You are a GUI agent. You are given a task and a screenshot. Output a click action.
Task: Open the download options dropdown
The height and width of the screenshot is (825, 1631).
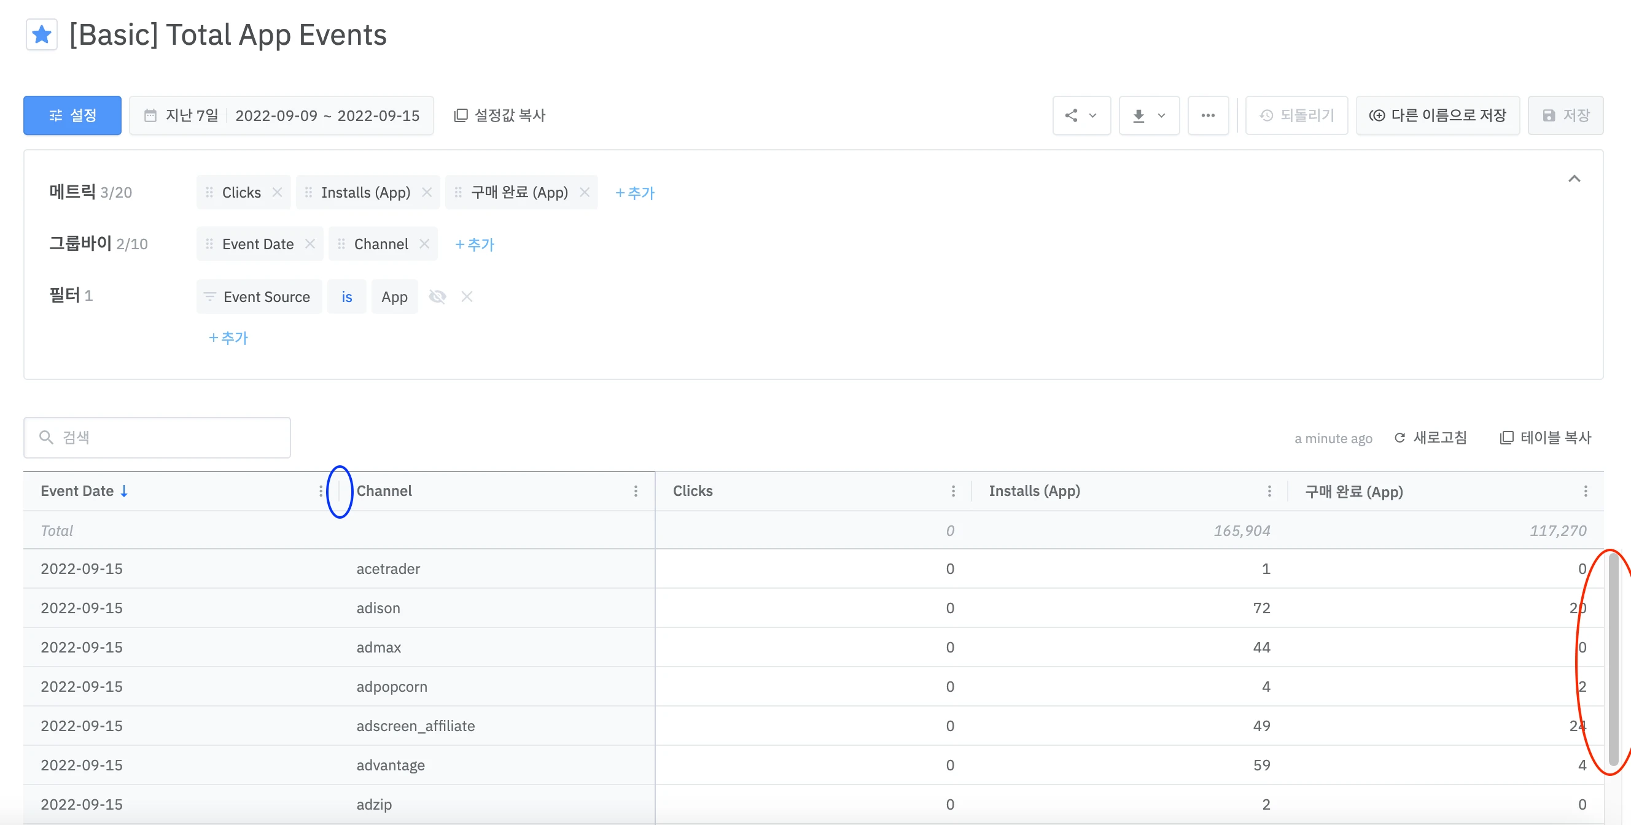1148,115
